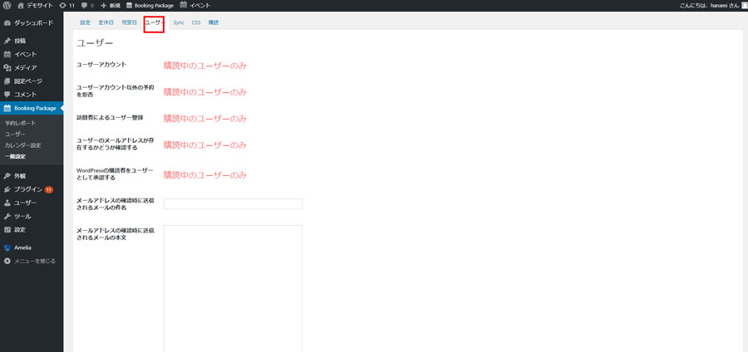
Task: Click the home icon beside デモサイト
Action: 20,5
